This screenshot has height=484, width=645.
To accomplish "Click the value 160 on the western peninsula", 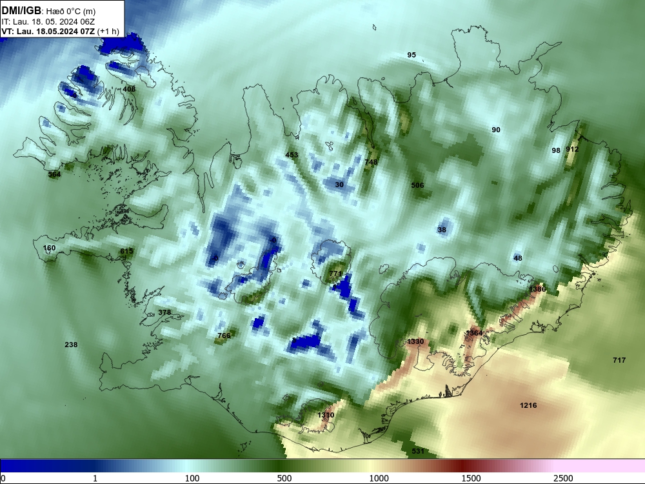I will tap(50, 248).
